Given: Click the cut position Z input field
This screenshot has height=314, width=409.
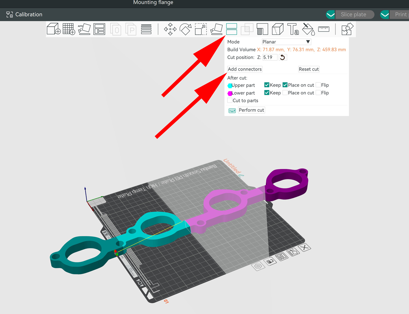Looking at the screenshot, I should point(270,57).
